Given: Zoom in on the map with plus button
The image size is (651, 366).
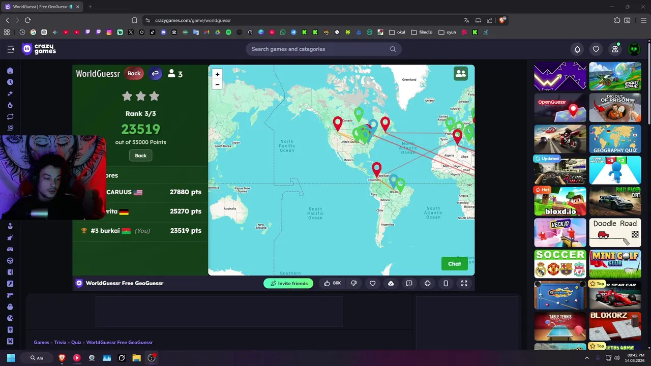Looking at the screenshot, I should click(217, 74).
